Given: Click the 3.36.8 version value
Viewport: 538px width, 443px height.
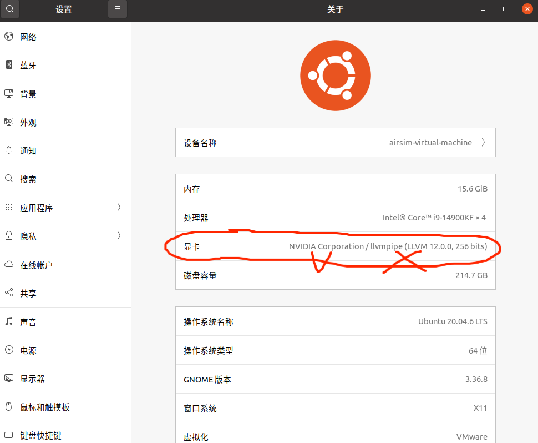Looking at the screenshot, I should coord(476,379).
